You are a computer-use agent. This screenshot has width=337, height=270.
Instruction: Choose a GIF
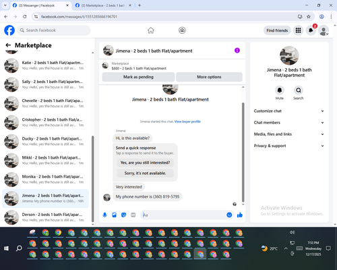tap(133, 215)
